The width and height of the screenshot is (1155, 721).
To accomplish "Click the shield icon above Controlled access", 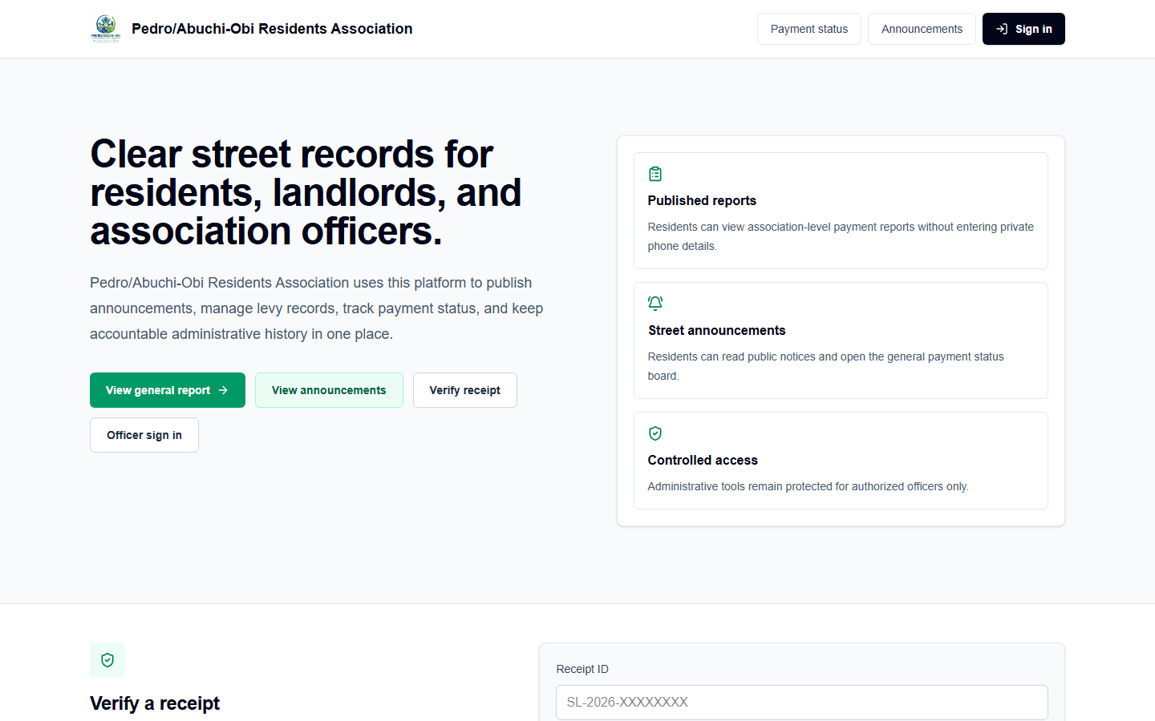I will click(655, 433).
